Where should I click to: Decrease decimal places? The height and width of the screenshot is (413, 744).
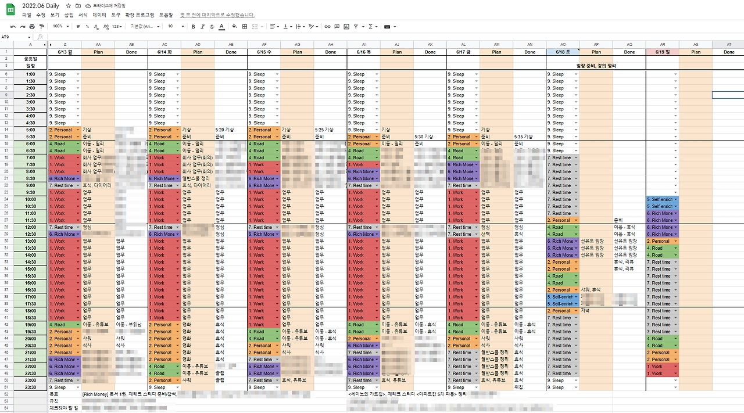[x=95, y=26]
